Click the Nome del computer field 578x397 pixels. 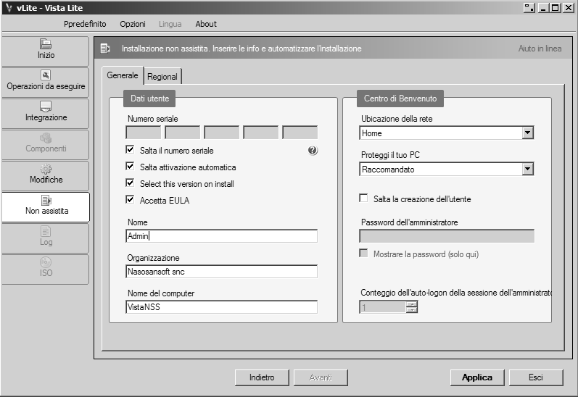pyautogui.click(x=221, y=307)
